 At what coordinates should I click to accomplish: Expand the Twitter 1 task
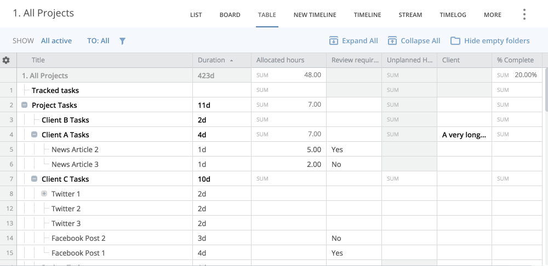point(44,194)
